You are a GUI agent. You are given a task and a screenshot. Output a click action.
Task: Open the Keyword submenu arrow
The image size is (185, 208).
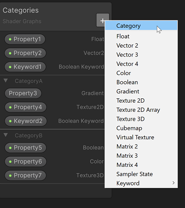point(173,183)
